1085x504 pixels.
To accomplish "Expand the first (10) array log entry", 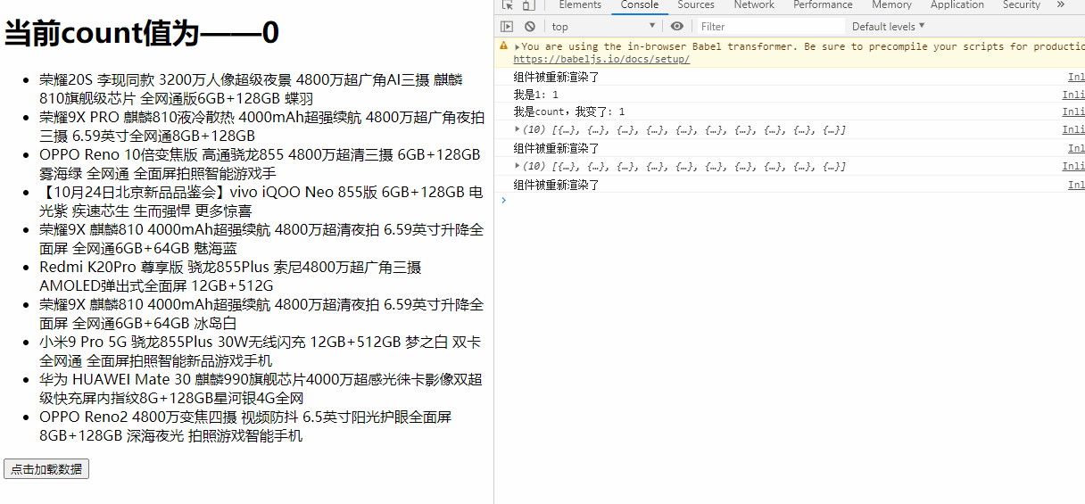I will point(518,130).
